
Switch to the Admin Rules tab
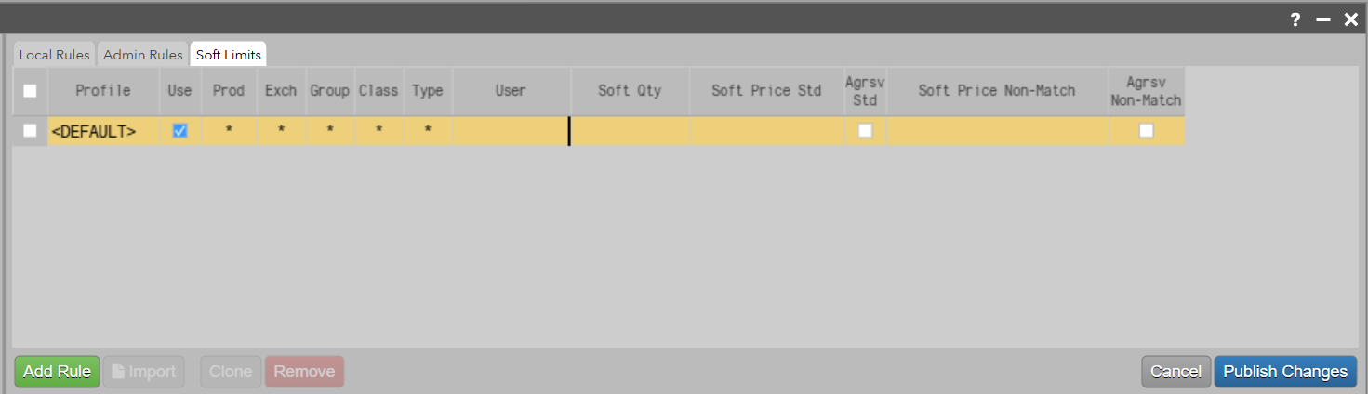[x=143, y=55]
